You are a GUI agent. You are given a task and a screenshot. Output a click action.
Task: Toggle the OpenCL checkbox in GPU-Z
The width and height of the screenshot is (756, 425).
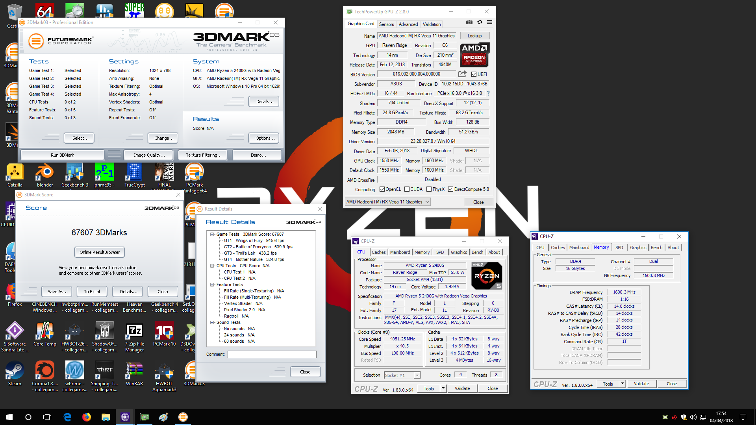pos(382,189)
